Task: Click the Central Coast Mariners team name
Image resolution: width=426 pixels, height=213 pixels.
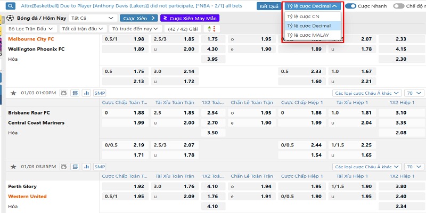Action: click(36, 123)
